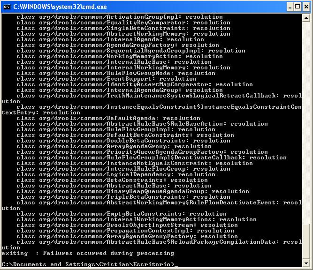Close the cmd.exe window
Image resolution: width=313 pixels, height=270 pixels.
306,7
